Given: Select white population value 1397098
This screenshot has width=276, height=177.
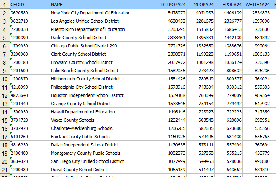Looking at the screenshot, I should pos(259,21).
